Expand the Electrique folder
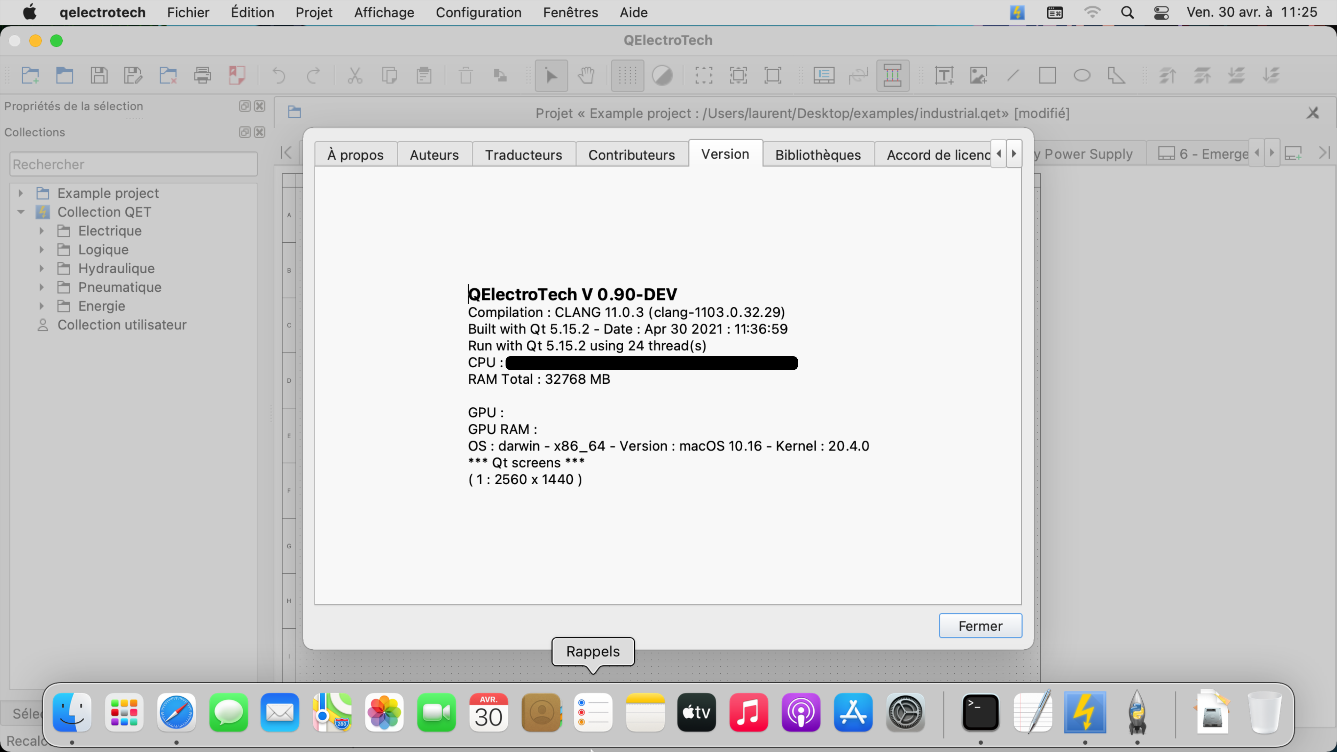This screenshot has width=1337, height=752. [x=41, y=230]
